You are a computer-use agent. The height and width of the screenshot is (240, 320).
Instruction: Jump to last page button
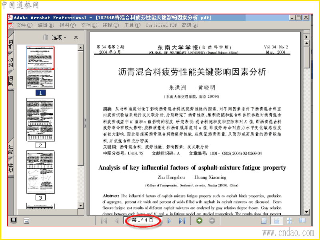point(182,221)
